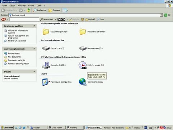Open Connexions réseau icon
The width and height of the screenshot is (173, 130).
point(83,82)
